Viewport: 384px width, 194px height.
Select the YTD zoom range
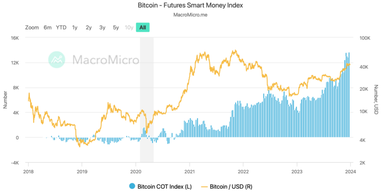[61, 28]
